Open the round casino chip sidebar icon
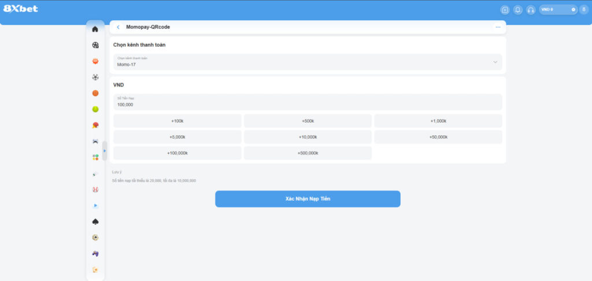The height and width of the screenshot is (281, 592). (x=95, y=238)
